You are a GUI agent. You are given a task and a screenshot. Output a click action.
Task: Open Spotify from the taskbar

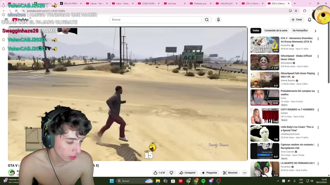coord(203,181)
